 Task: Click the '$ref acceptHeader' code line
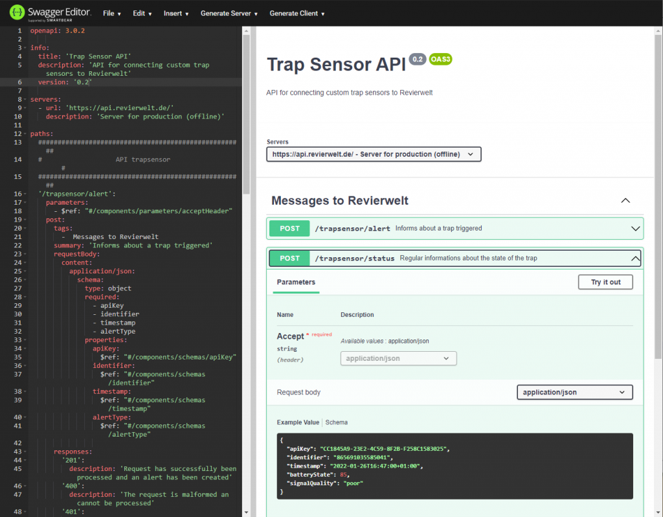coord(143,211)
